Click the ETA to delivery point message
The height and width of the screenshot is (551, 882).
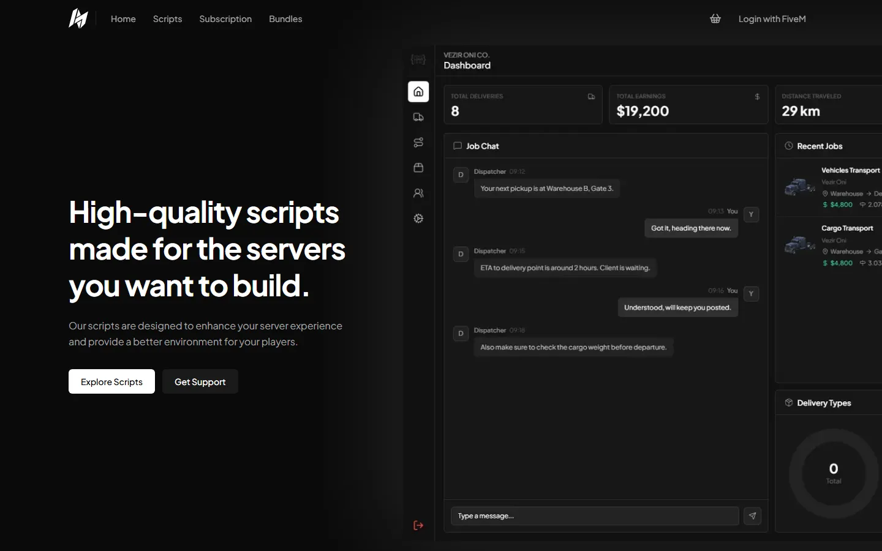coord(565,268)
